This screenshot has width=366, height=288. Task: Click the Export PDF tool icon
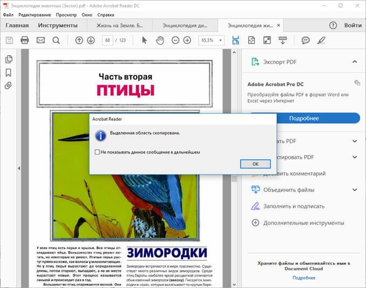(255, 62)
